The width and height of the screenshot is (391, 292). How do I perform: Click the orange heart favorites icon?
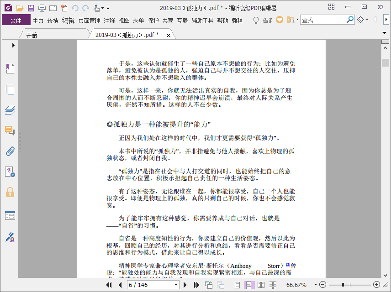(279, 20)
